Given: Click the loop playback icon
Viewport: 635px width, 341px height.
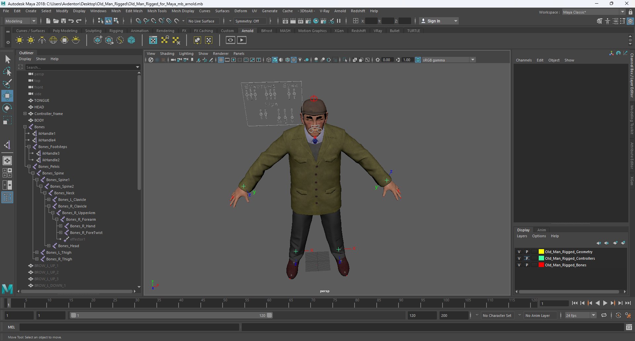Looking at the screenshot, I should (x=604, y=316).
